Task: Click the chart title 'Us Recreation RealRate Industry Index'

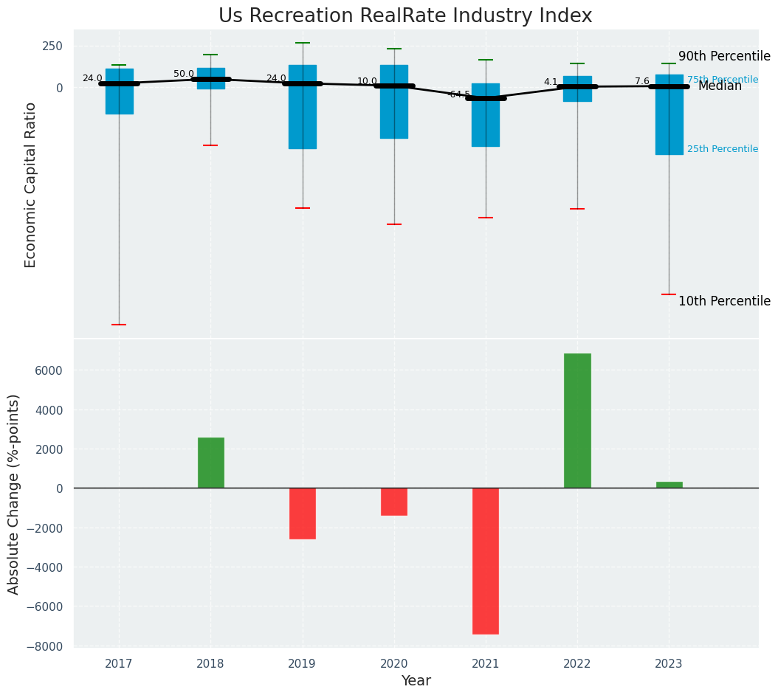Action: pos(405,16)
